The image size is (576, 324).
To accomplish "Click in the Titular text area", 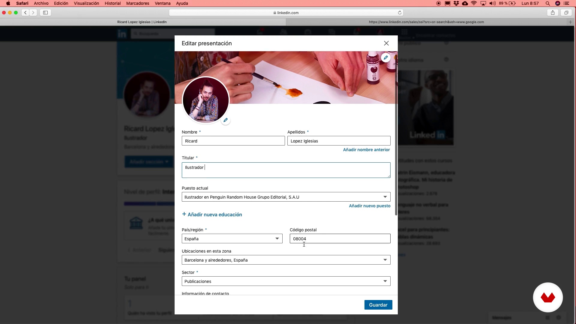I will 286,170.
